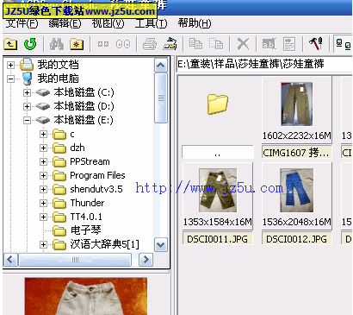The height and width of the screenshot is (315, 353).
Task: Click the network computers toolbar icon
Action: tap(344, 44)
